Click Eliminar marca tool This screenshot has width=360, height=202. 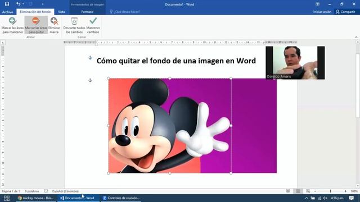tap(54, 25)
